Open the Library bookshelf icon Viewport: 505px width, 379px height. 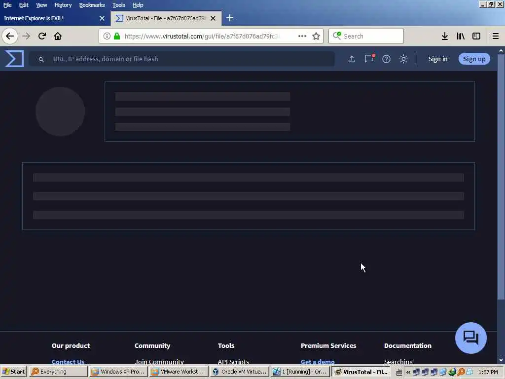tap(461, 36)
